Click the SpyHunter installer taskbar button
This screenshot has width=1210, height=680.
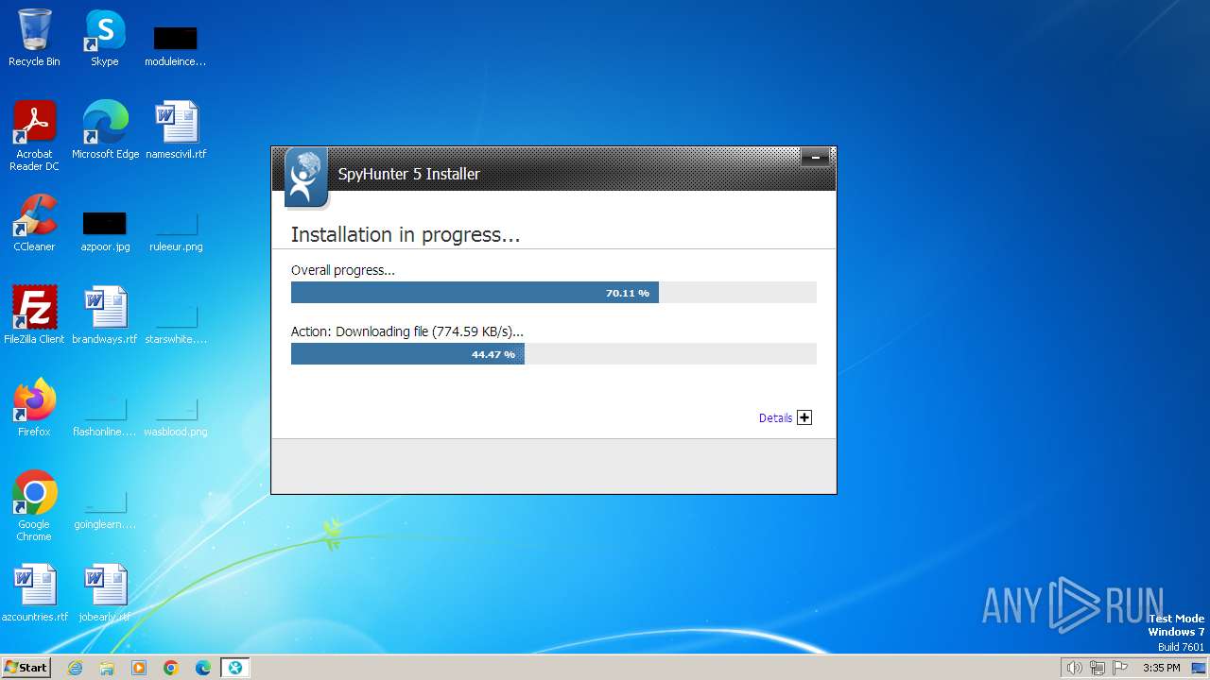click(235, 668)
